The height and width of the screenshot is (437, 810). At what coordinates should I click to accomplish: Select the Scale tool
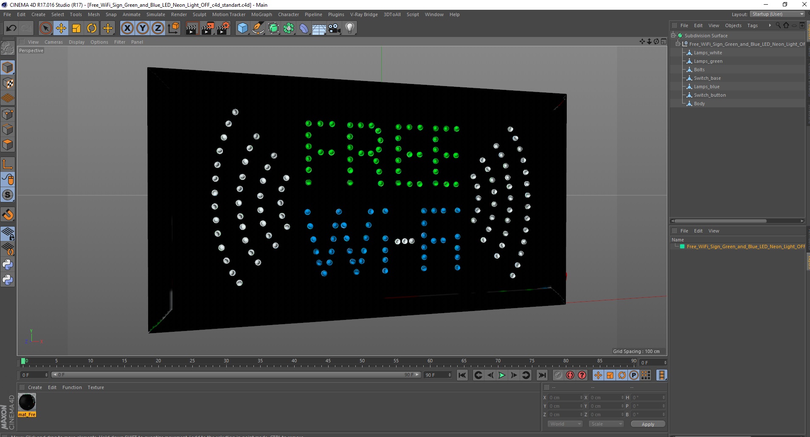(76, 28)
